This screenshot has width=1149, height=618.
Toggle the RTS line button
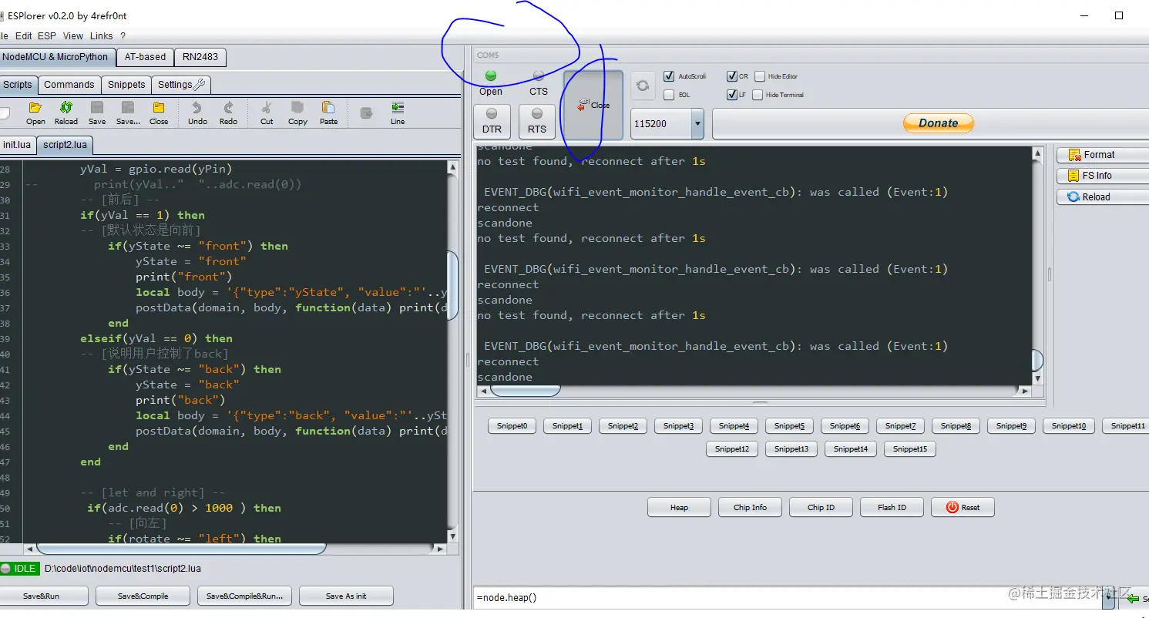(537, 121)
